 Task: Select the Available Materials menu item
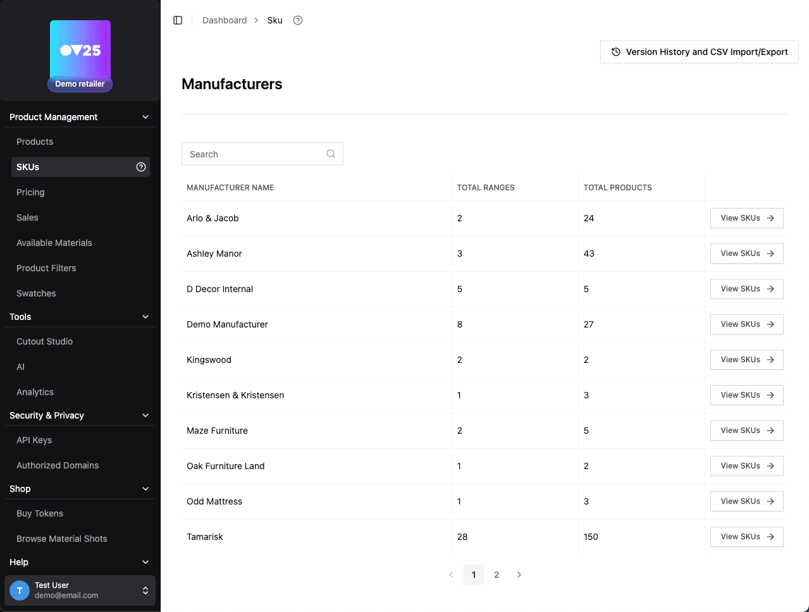pyautogui.click(x=54, y=243)
